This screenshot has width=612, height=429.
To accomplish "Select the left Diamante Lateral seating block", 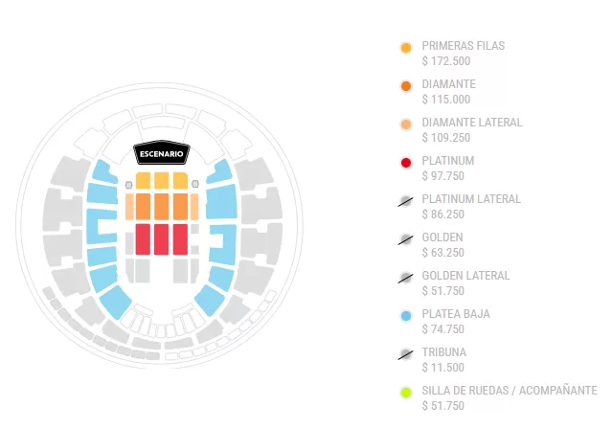I will tap(129, 206).
